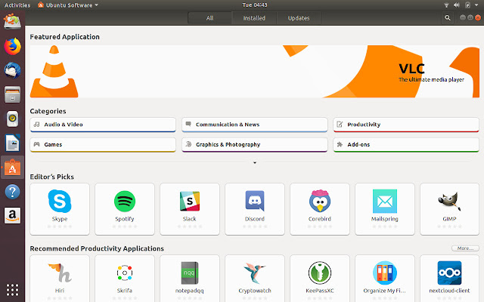484x302 pixels.
Task: Switch to the Installed tab
Action: tap(254, 18)
